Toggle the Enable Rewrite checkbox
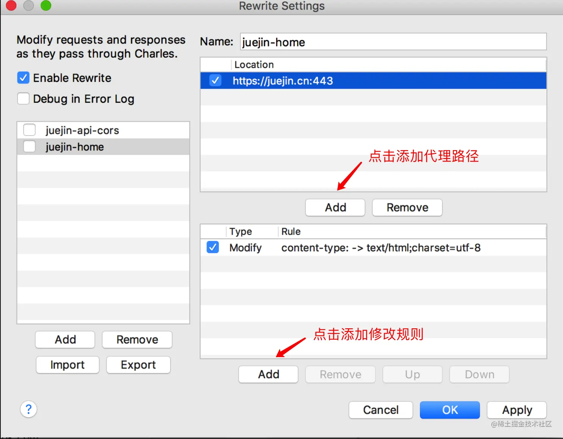 click(23, 78)
